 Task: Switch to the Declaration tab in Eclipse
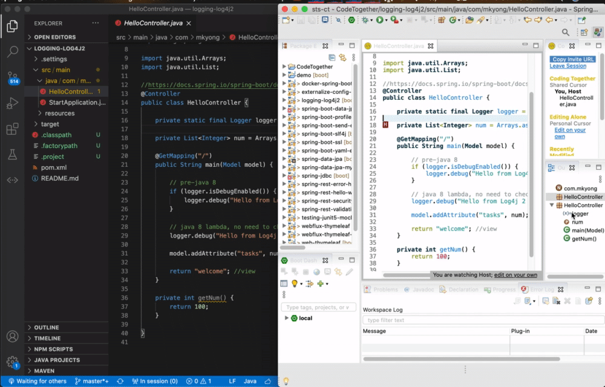[x=459, y=290]
